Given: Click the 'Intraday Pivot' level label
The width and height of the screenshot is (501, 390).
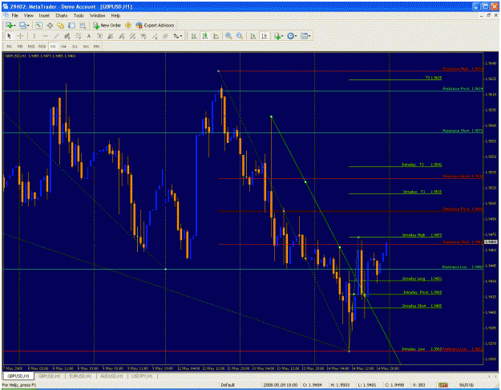Looking at the screenshot, I should click(422, 292).
